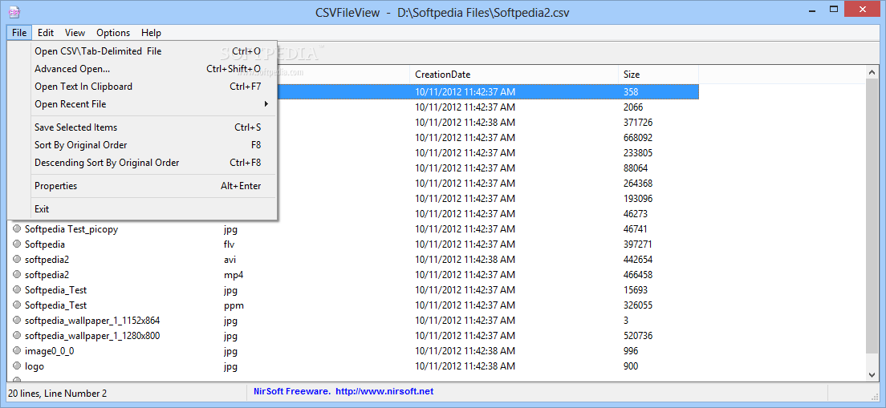The width and height of the screenshot is (886, 408).
Task: Click the size value 442654
Action: click(x=638, y=260)
